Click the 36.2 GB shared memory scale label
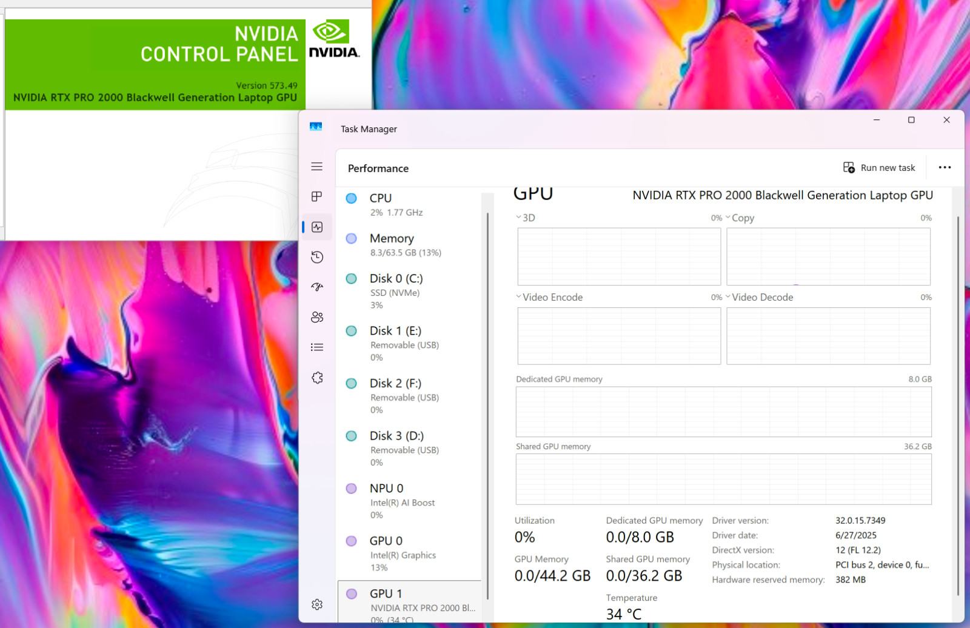Screen dimensions: 970x628 (918, 446)
